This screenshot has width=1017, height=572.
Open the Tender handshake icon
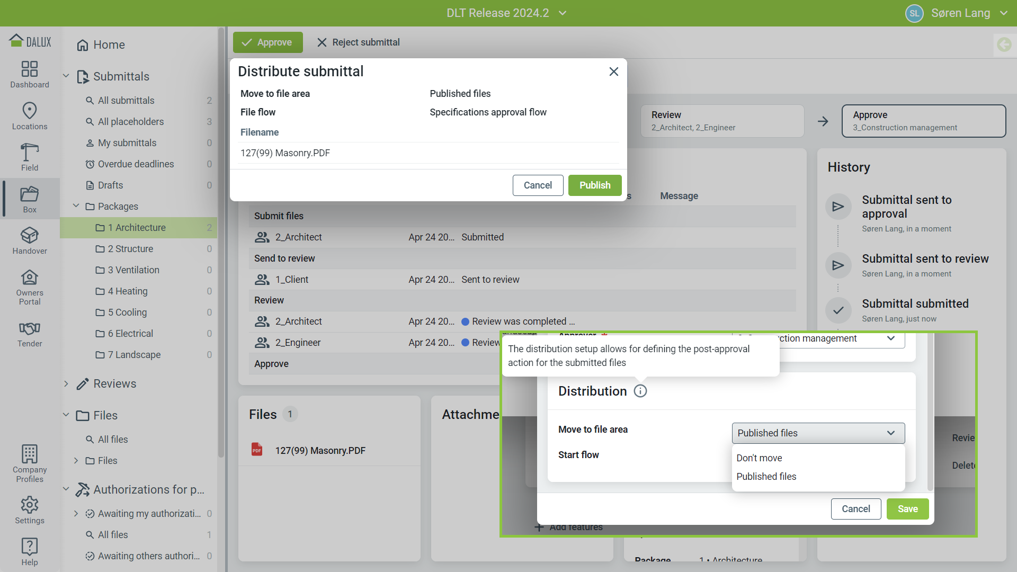pyautogui.click(x=30, y=334)
